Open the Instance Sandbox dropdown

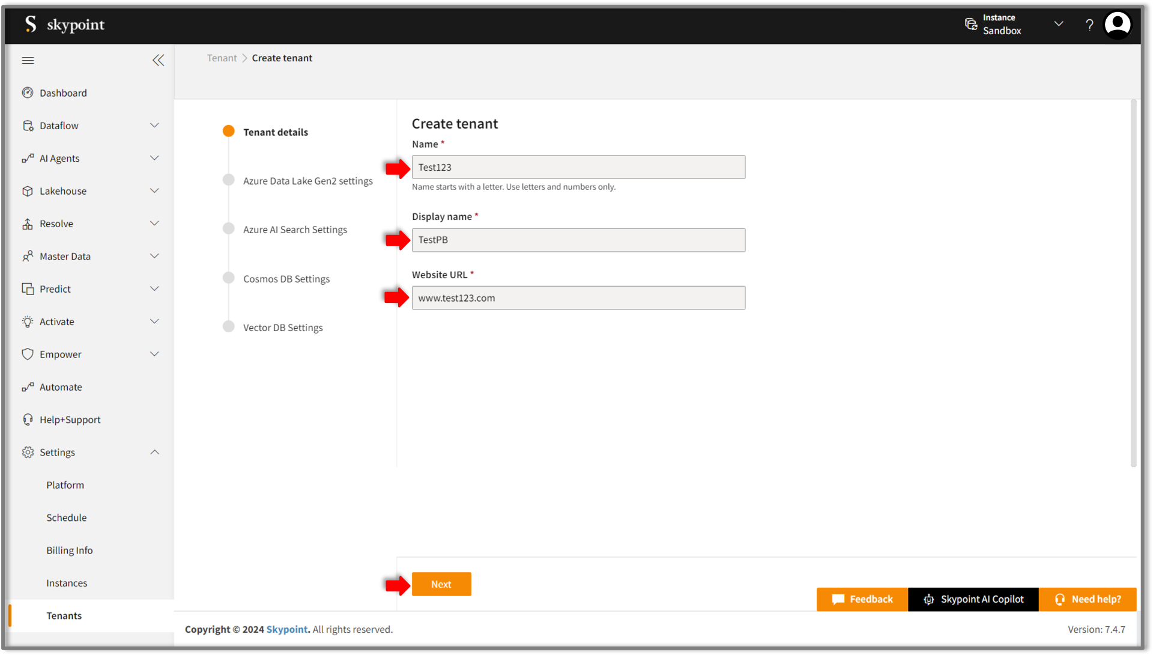(1058, 24)
